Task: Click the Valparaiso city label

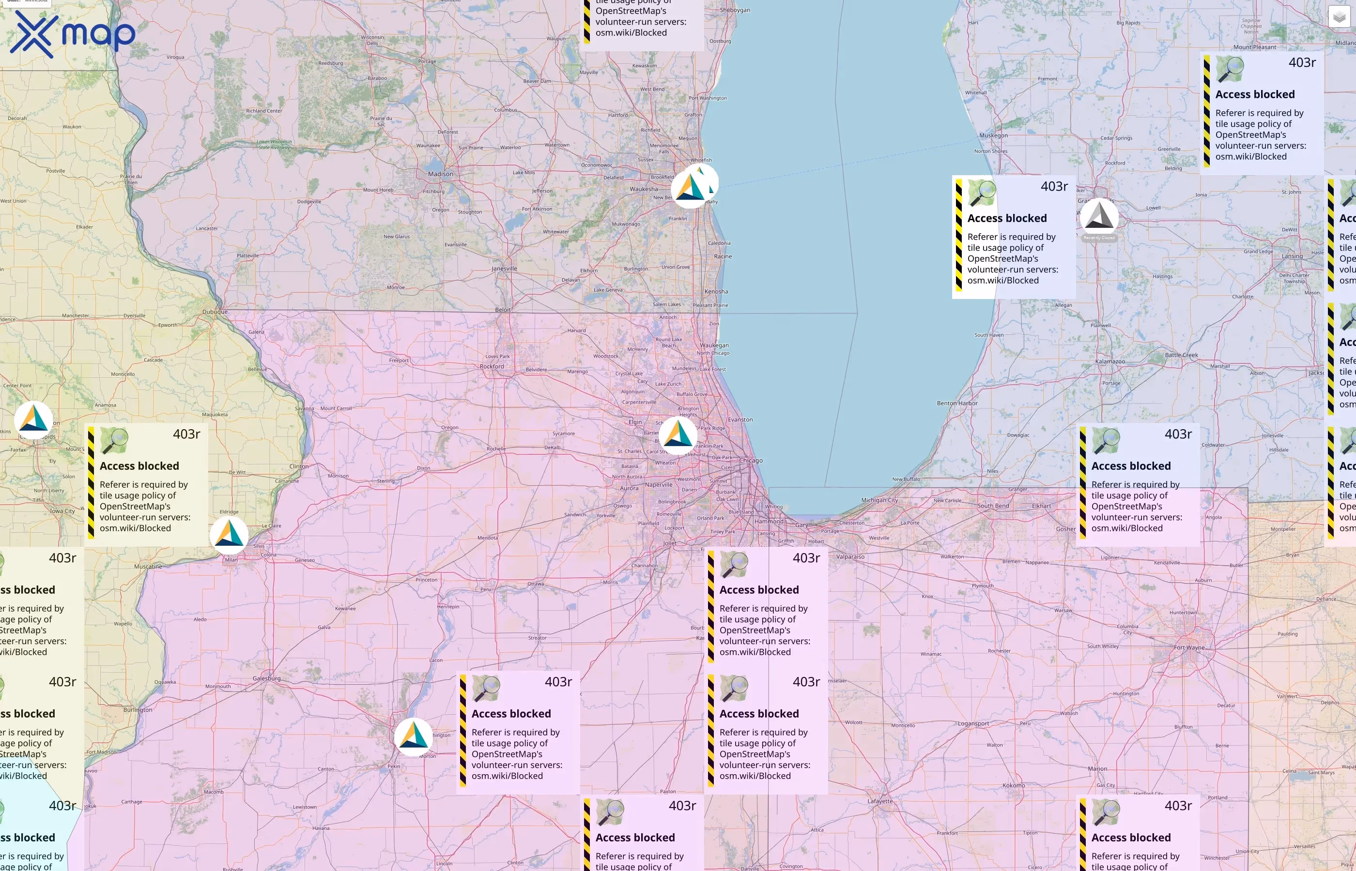Action: tap(850, 557)
